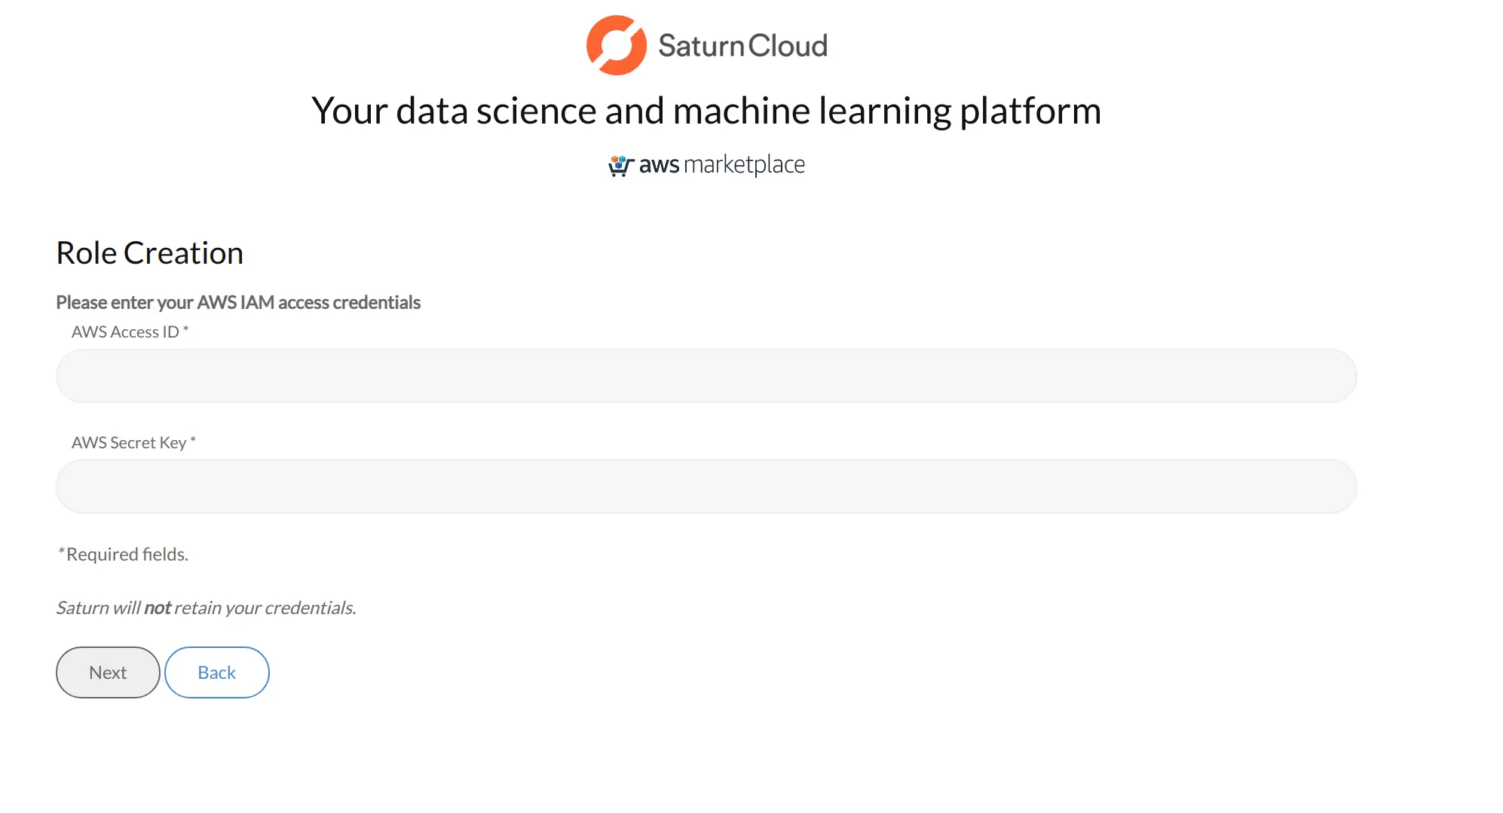The width and height of the screenshot is (1503, 813).
Task: Click the bold "not" in the credentials notice
Action: (158, 608)
